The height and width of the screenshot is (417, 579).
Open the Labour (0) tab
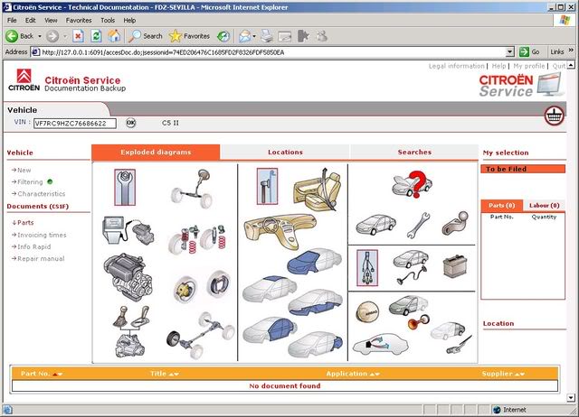545,206
